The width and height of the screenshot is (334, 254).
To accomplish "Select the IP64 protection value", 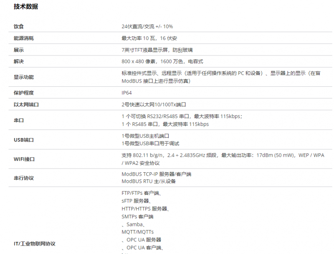I will coord(127,93).
